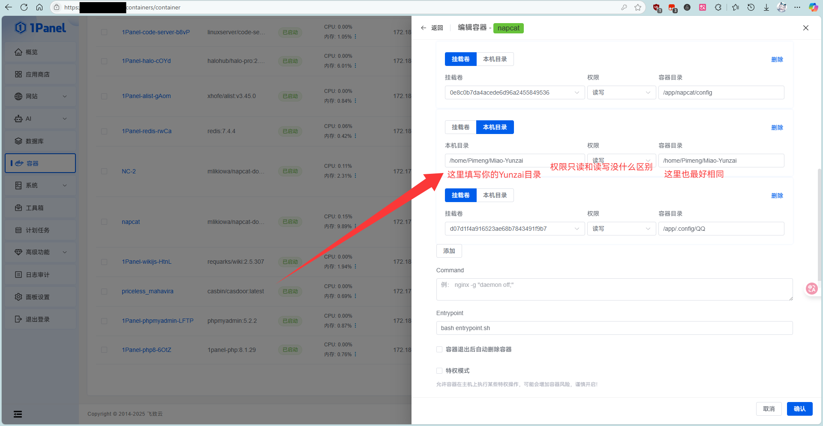
Task: Click the 1Panel logo icon
Action: [21, 28]
